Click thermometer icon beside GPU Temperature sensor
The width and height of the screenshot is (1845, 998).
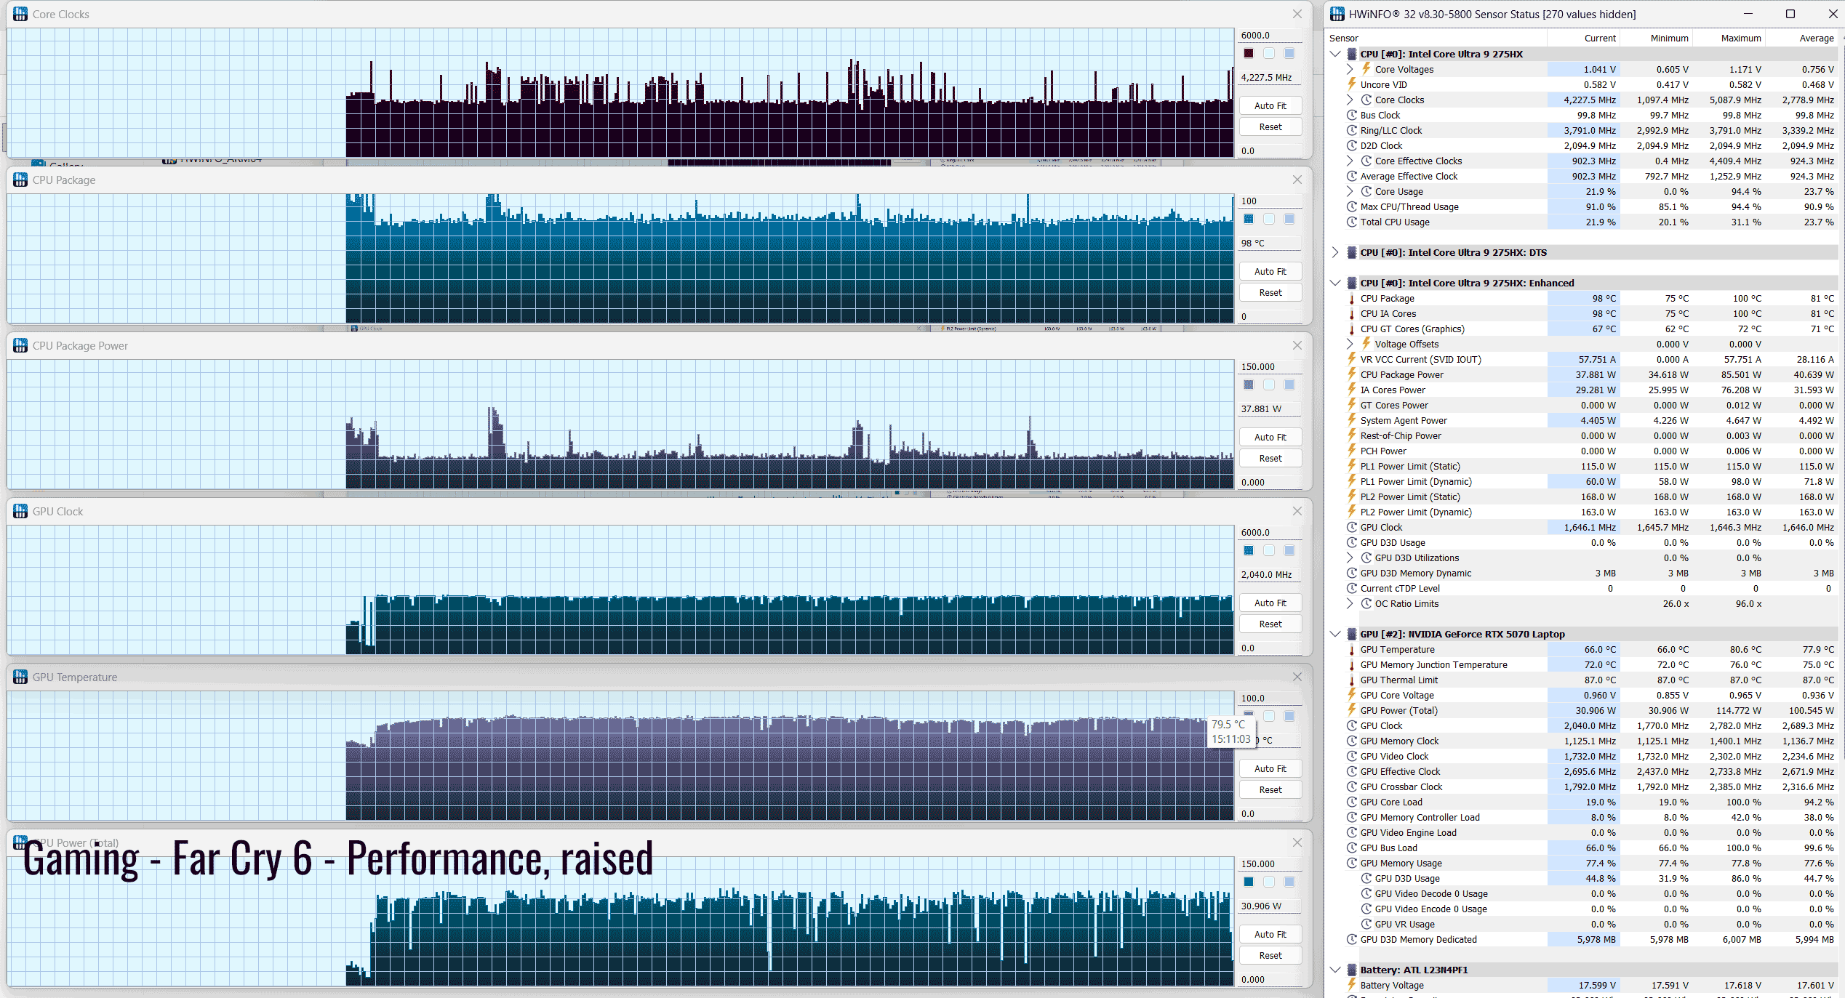1352,650
